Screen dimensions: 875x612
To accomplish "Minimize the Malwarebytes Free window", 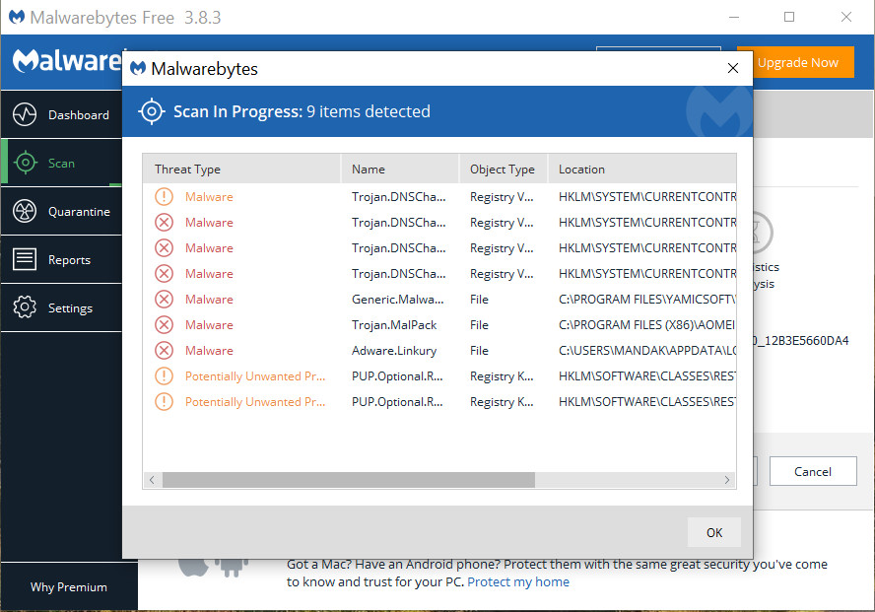I will [734, 18].
